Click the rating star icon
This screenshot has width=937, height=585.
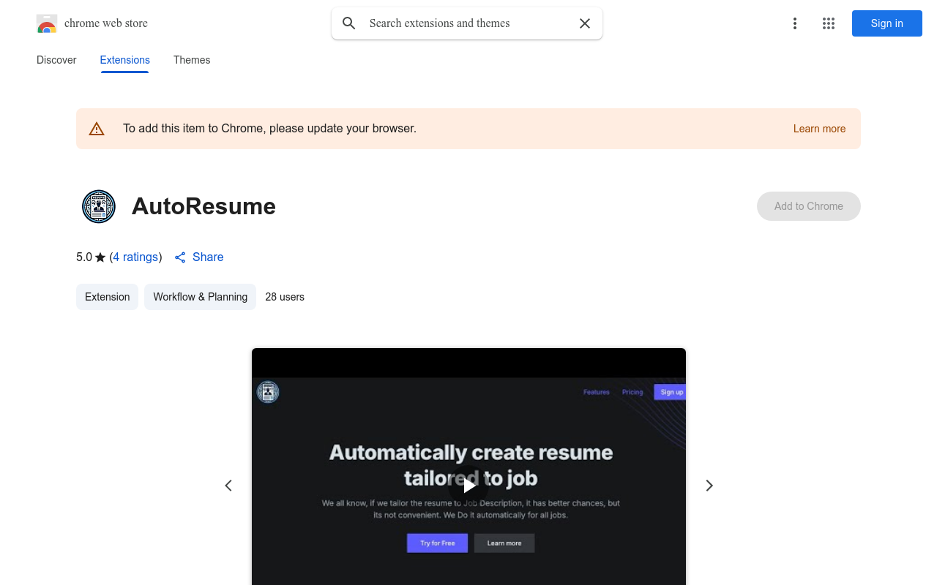click(x=100, y=257)
